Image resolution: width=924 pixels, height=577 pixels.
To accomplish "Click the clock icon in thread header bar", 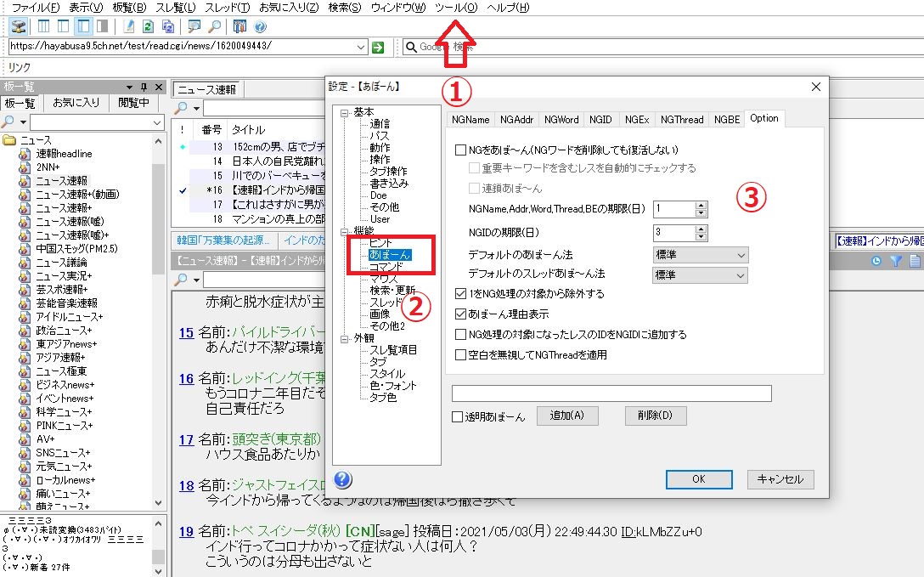I will (876, 261).
